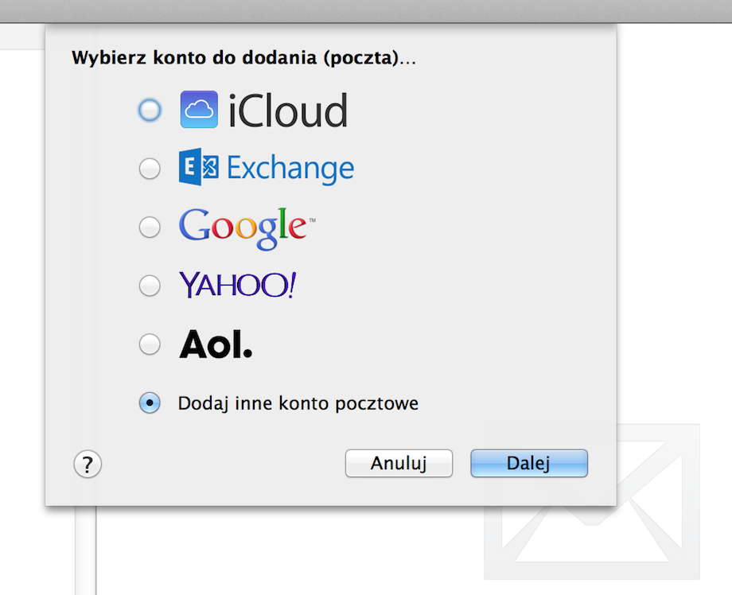Click the Exchange logo icon
Screen dimensions: 732x595
199,167
